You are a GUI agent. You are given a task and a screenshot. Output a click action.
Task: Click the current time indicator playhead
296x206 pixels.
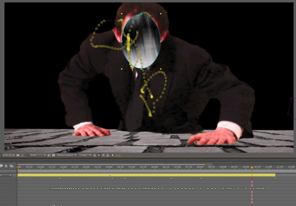click(252, 167)
